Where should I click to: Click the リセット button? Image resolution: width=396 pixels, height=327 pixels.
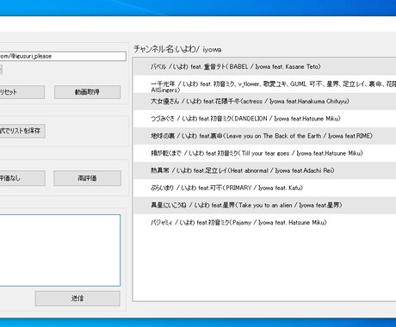click(22, 92)
